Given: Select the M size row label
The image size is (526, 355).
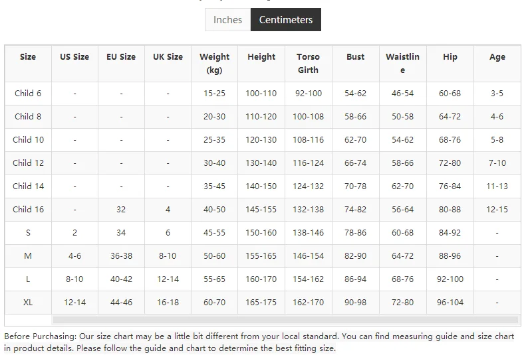Looking at the screenshot, I should click(x=28, y=256).
